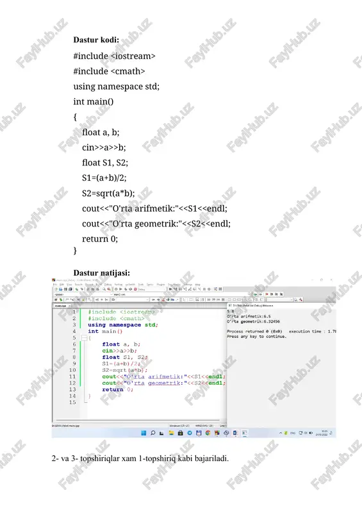Click 'Press any key to continue.' in the console
Image resolution: width=362 pixels, height=513 pixels.
[257, 336]
